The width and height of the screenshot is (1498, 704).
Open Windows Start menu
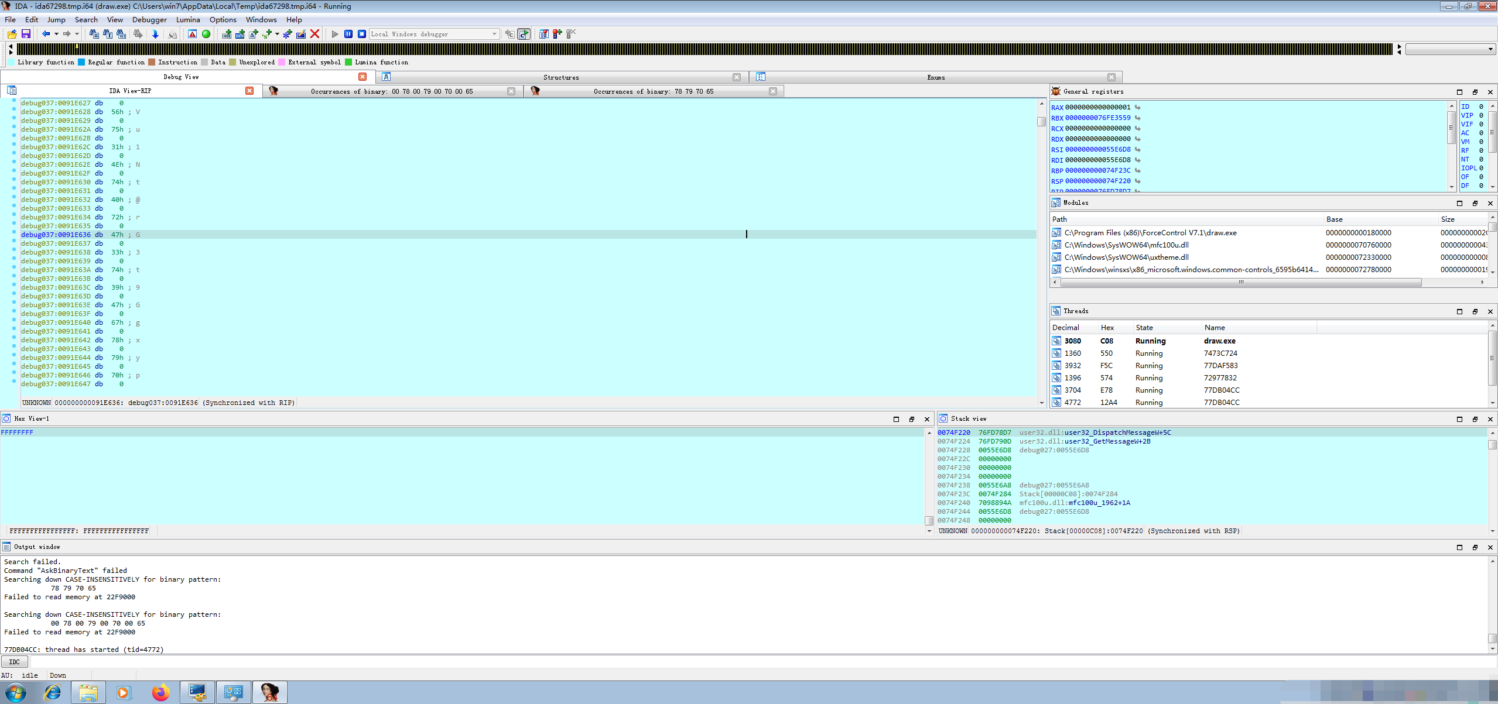click(x=16, y=692)
